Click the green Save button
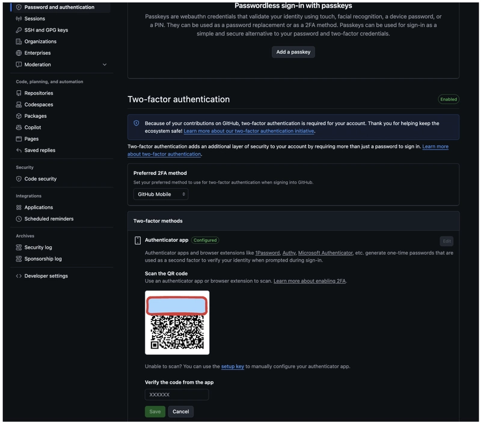 pyautogui.click(x=155, y=412)
